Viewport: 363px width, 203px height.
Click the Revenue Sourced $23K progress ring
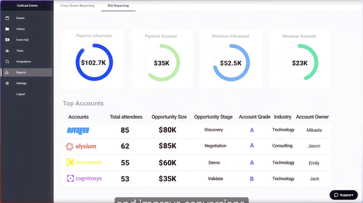(299, 63)
